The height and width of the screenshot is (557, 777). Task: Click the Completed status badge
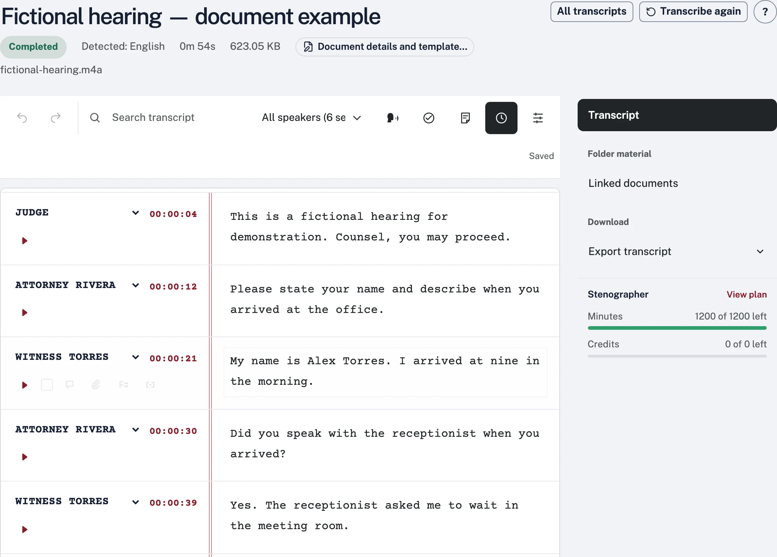click(33, 47)
